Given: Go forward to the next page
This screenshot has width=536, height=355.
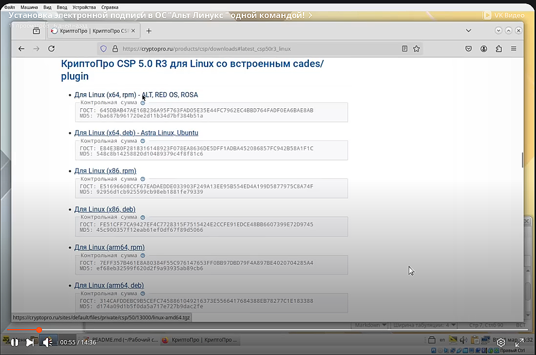Looking at the screenshot, I should tap(36, 49).
